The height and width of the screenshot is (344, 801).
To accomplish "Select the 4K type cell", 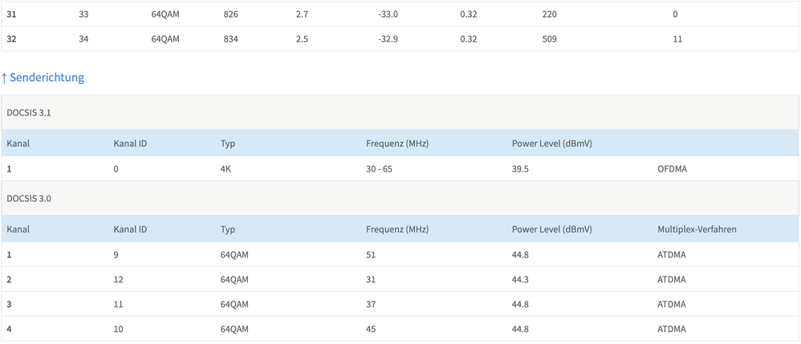I will click(226, 169).
